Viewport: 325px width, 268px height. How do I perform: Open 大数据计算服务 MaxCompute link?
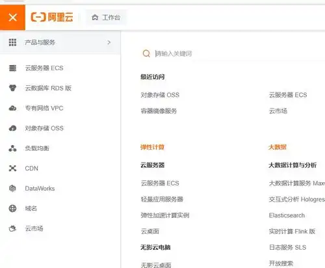click(x=297, y=183)
